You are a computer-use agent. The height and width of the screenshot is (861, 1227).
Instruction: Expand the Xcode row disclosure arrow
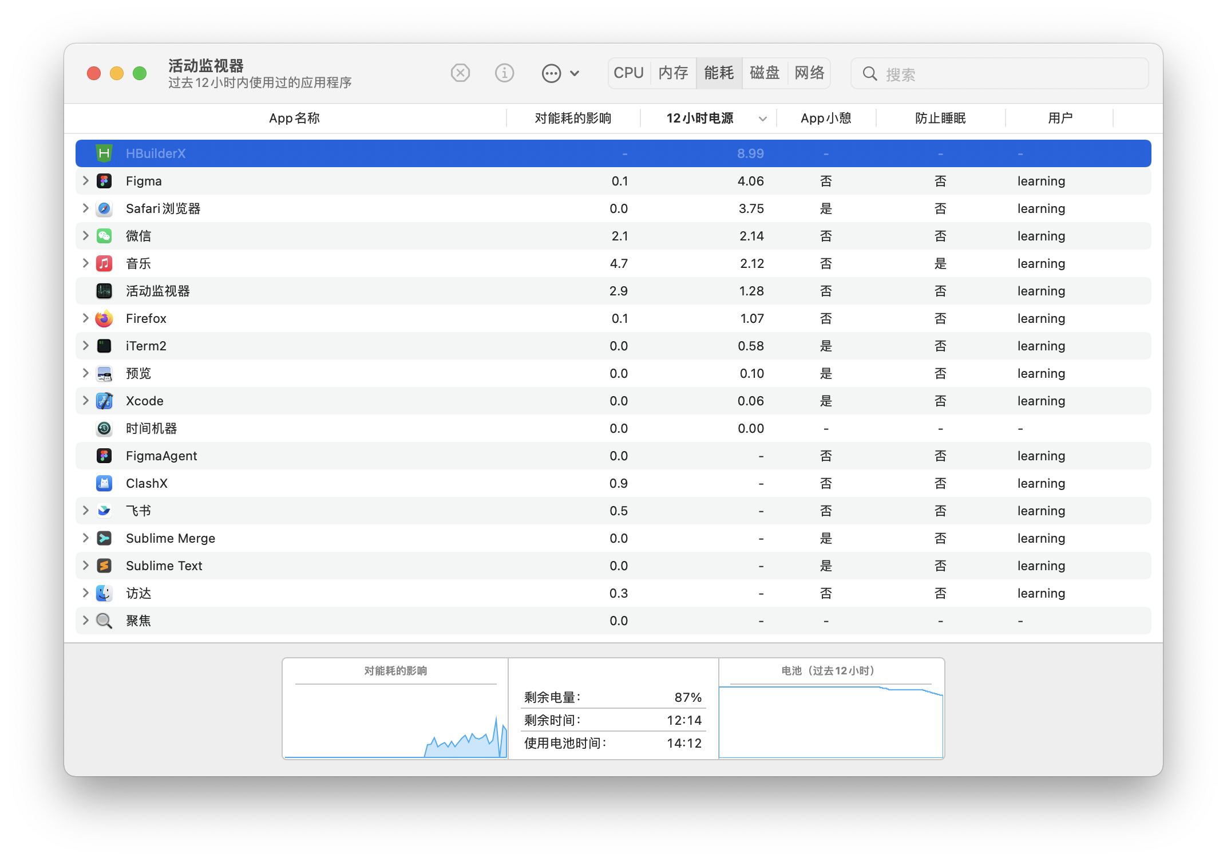pyautogui.click(x=85, y=401)
